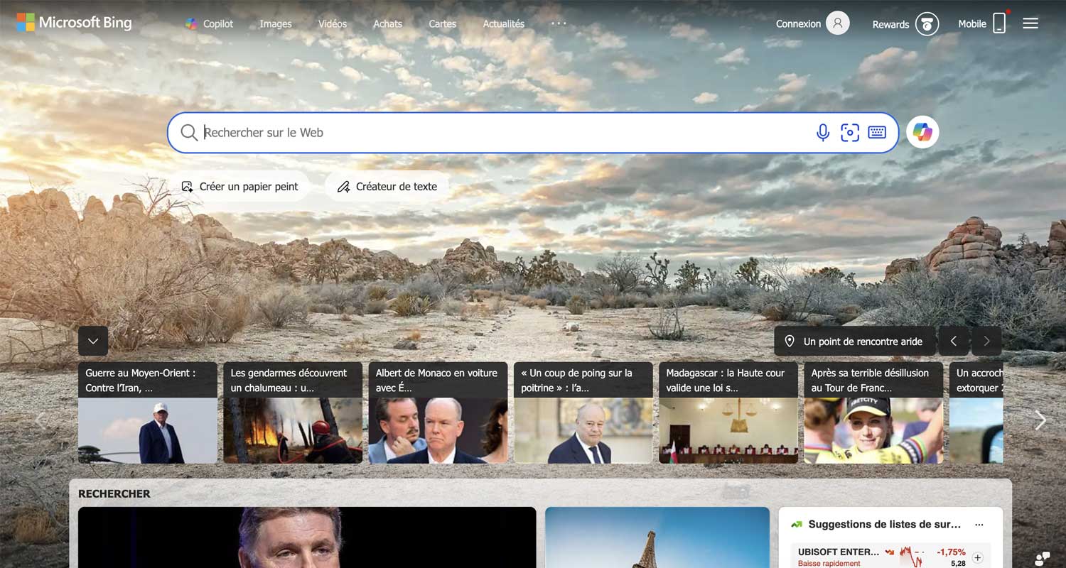Screen dimensions: 1066x568
Task: Open the Rewards link
Action: [890, 24]
